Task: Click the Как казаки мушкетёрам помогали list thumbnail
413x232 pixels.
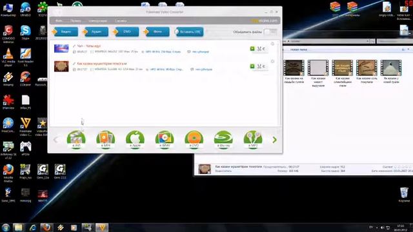Action: [x=61, y=66]
